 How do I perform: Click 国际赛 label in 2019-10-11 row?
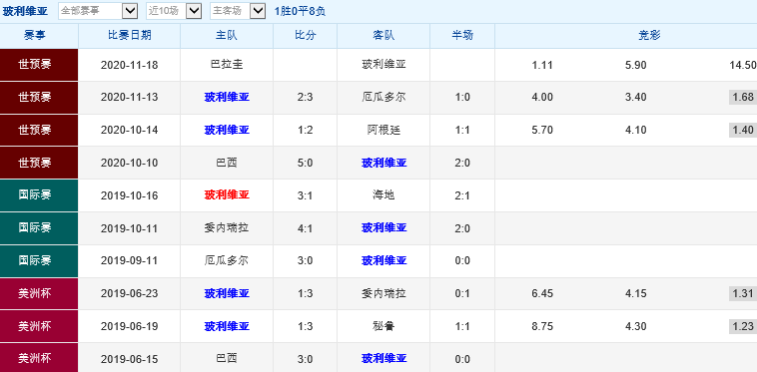[35, 227]
